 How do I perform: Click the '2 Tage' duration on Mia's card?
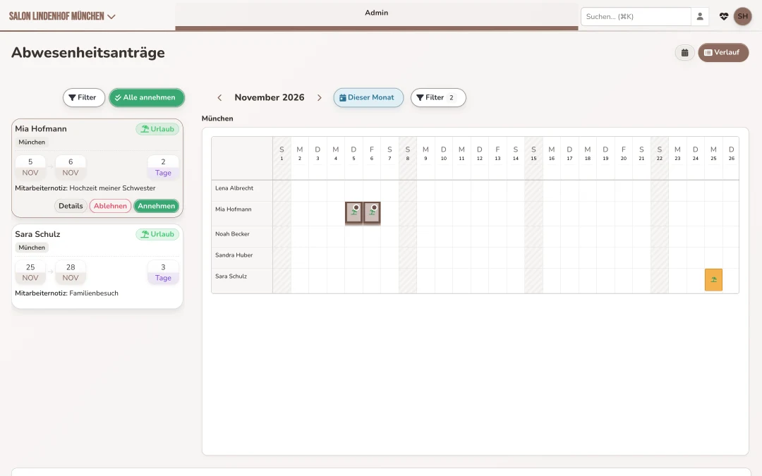click(x=163, y=167)
